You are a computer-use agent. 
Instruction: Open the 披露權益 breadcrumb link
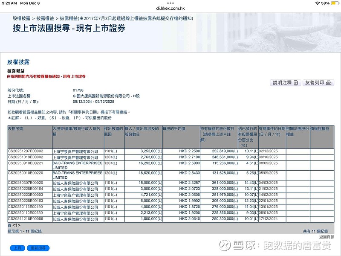click(45, 18)
